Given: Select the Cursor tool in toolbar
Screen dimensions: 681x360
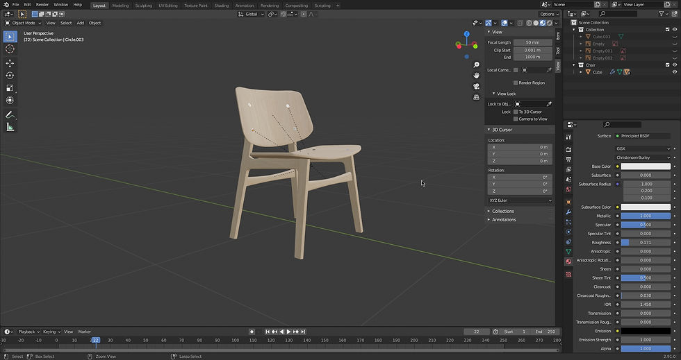Looking at the screenshot, I should point(10,49).
